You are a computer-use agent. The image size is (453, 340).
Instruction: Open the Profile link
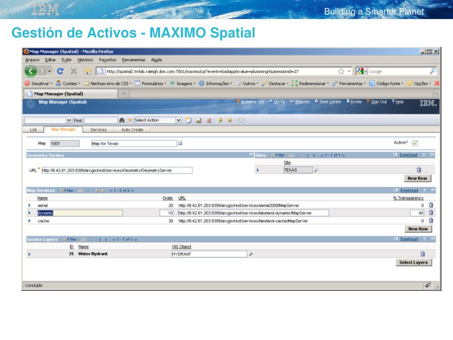click(356, 102)
